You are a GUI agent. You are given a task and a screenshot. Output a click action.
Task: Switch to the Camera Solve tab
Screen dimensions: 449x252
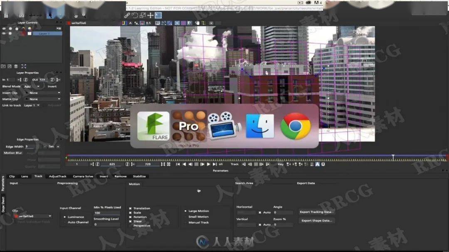tap(83, 177)
